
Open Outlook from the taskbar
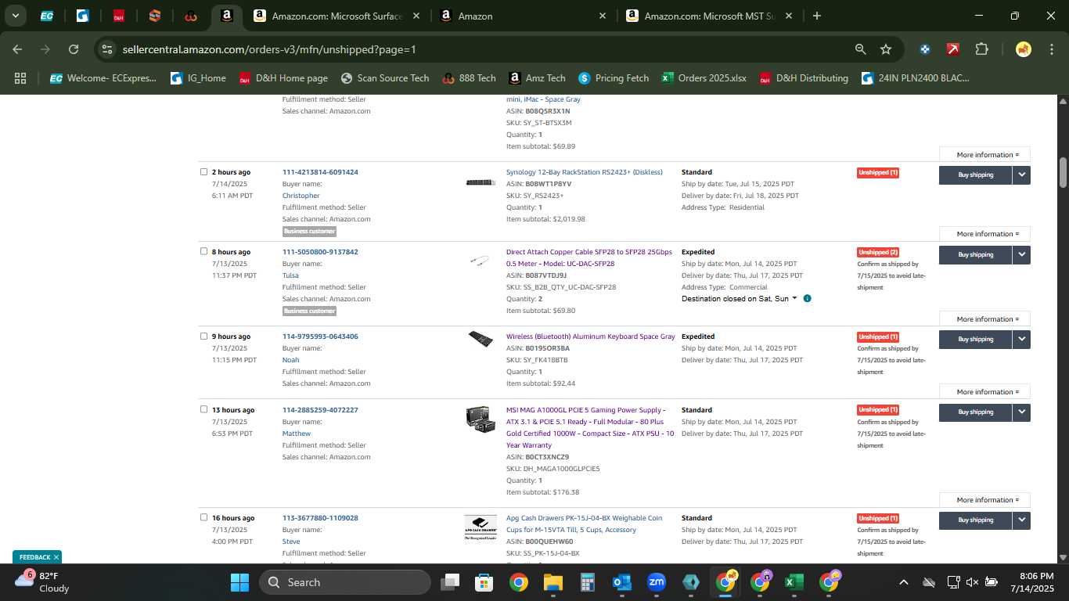622,582
